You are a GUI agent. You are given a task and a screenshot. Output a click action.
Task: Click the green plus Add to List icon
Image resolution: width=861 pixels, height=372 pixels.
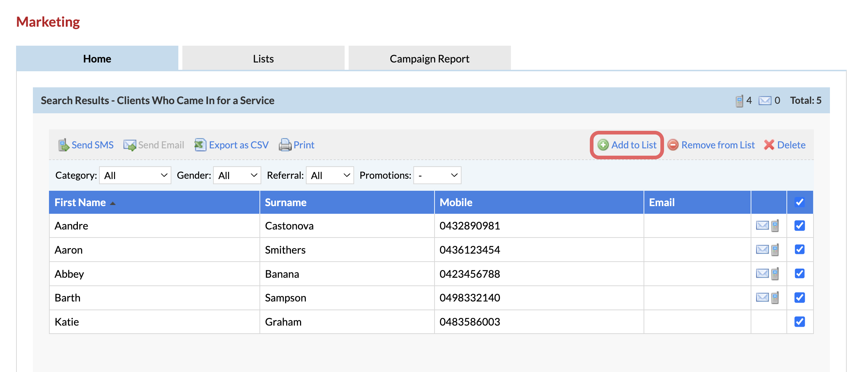pyautogui.click(x=603, y=145)
